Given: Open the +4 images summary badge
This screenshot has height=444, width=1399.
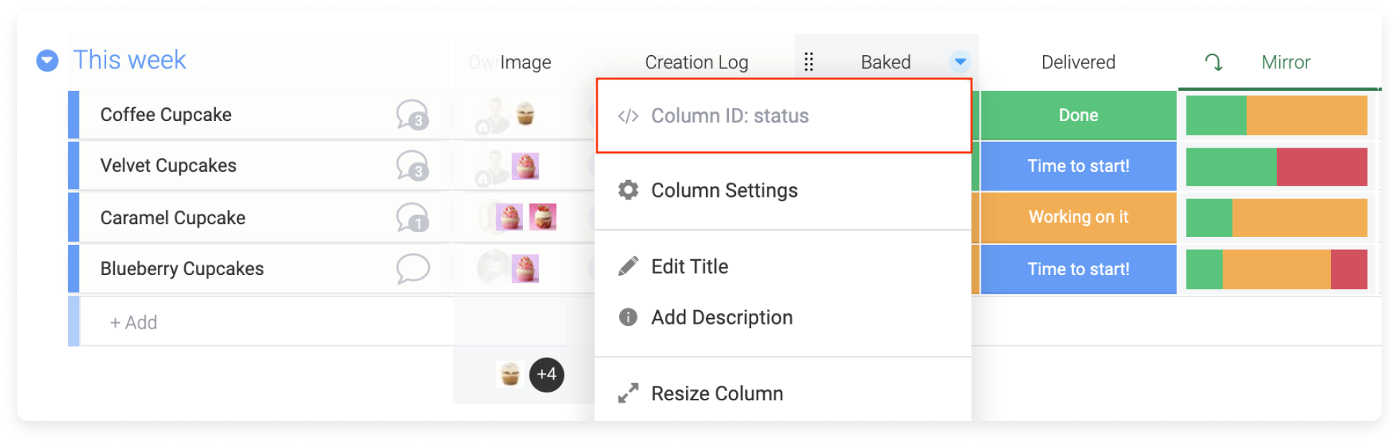Looking at the screenshot, I should [547, 375].
